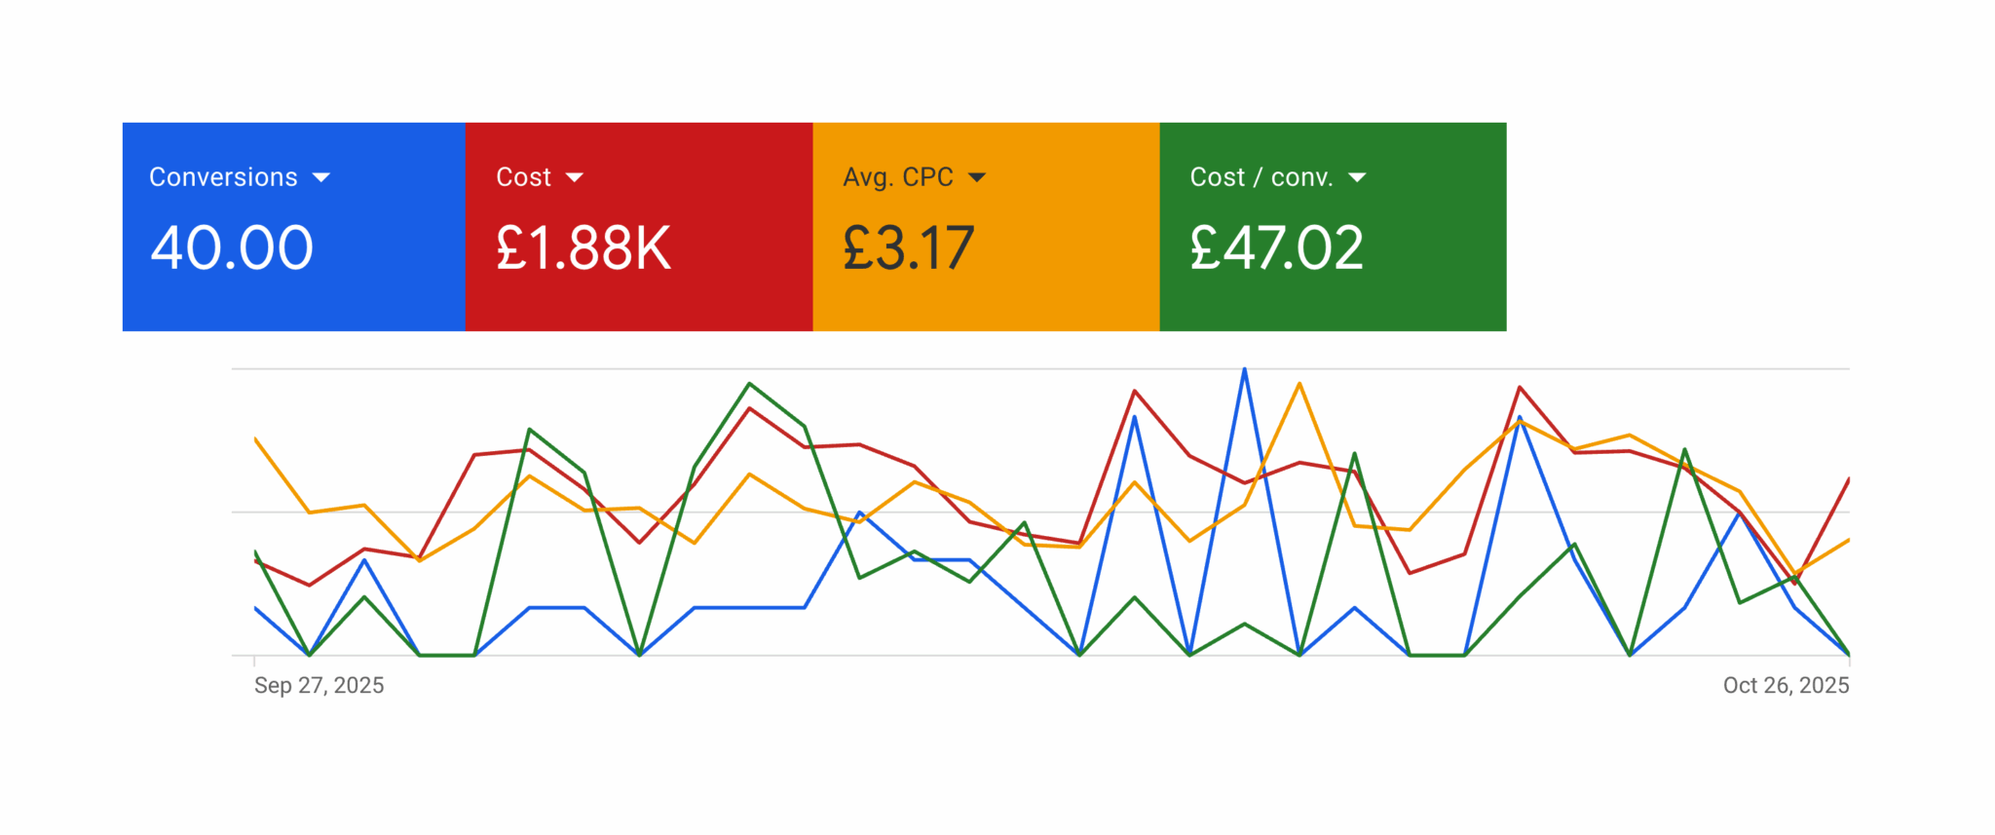Expand the Cost metric dropdown arrow
The image size is (1995, 835).
(575, 177)
